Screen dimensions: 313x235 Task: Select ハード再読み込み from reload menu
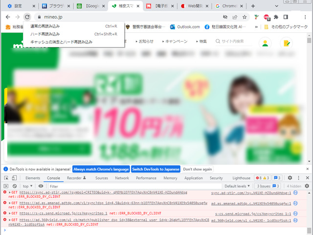[74, 34]
